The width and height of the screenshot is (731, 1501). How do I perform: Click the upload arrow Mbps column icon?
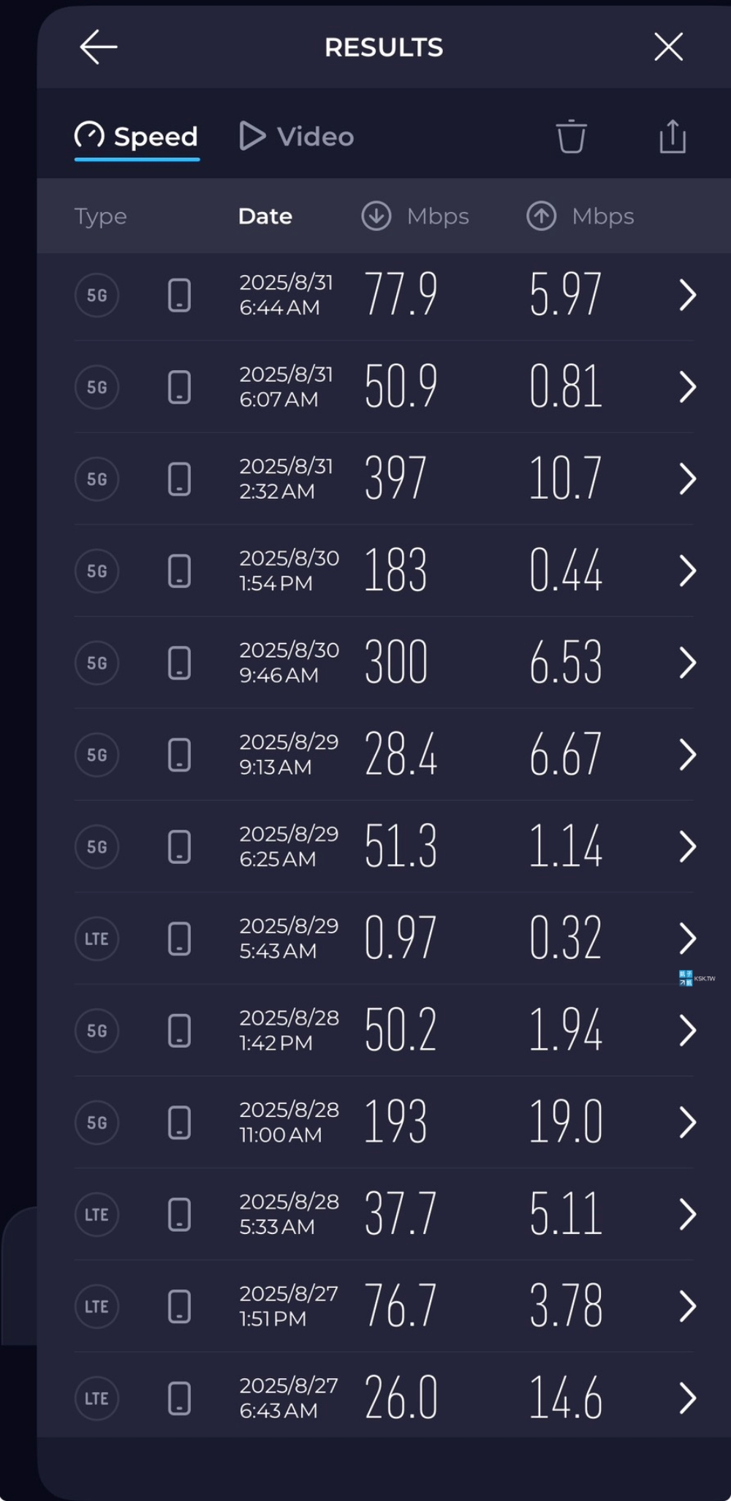click(542, 217)
